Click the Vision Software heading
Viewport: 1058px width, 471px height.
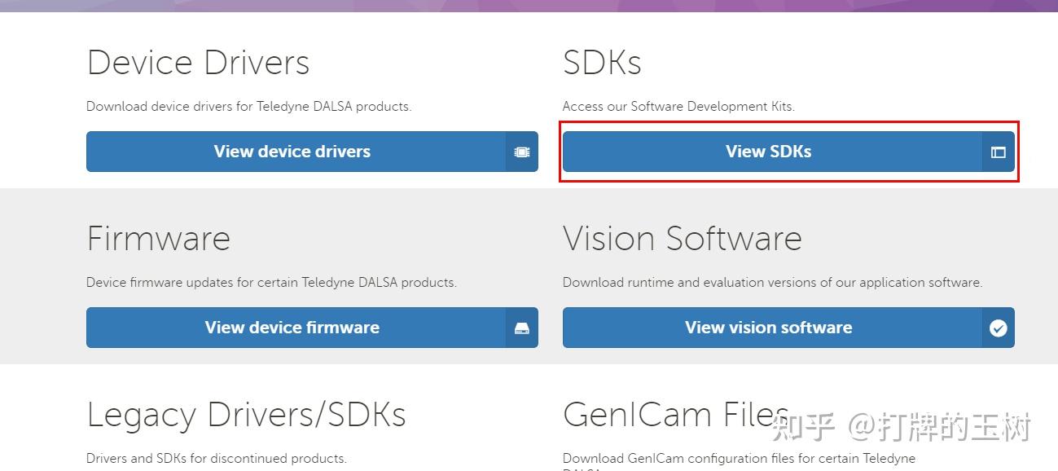click(x=683, y=239)
